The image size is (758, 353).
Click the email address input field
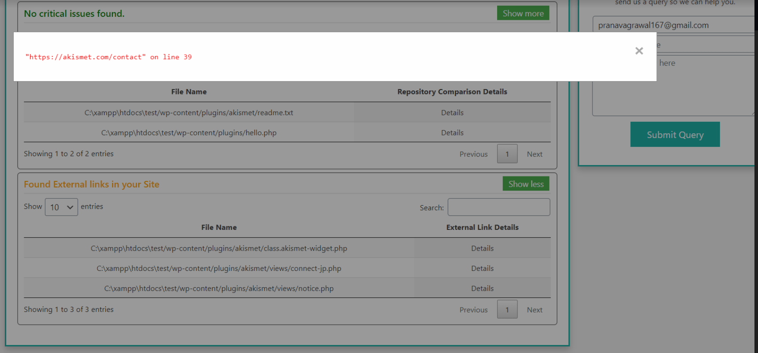click(675, 25)
